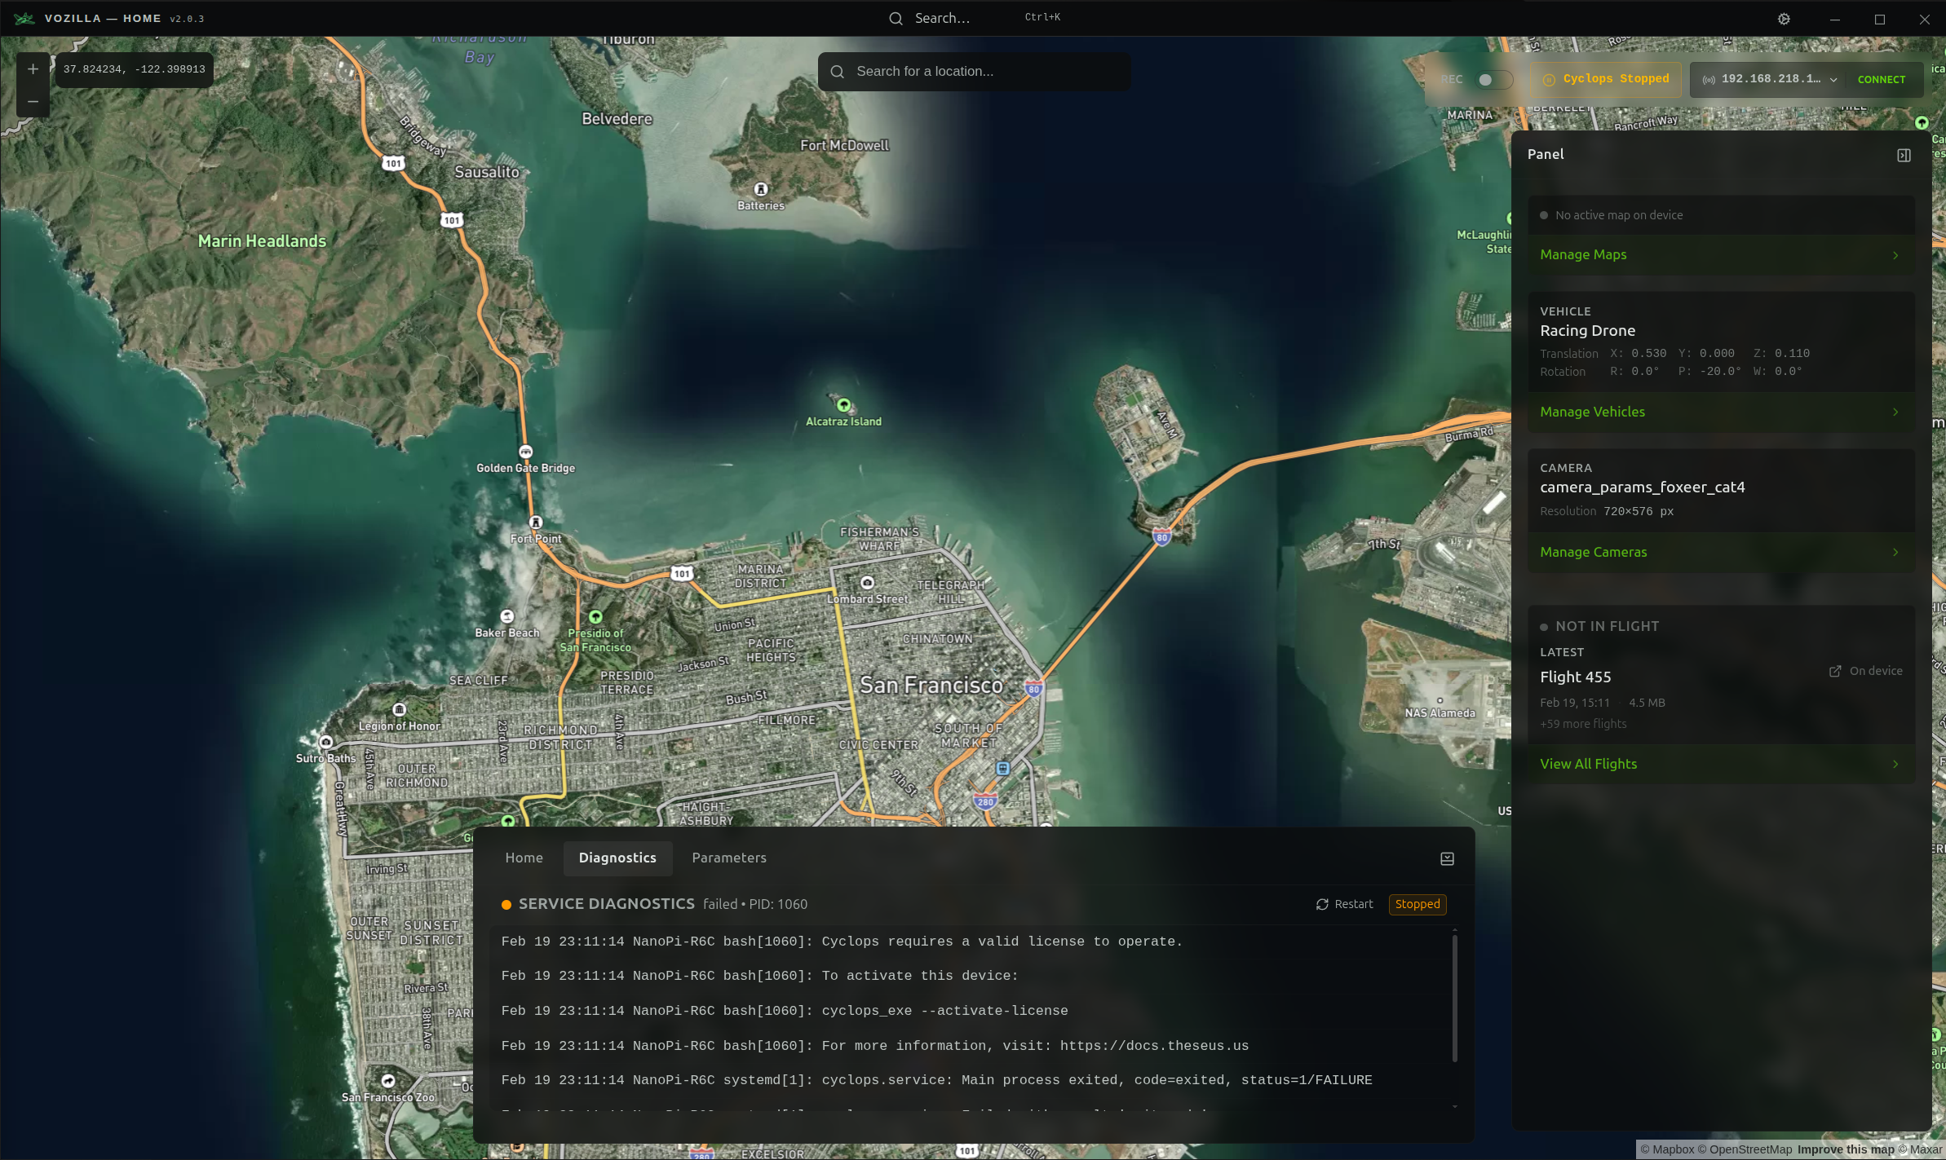Click the Cyclops Stopped status badge
This screenshot has width=1946, height=1160.
click(x=1605, y=79)
